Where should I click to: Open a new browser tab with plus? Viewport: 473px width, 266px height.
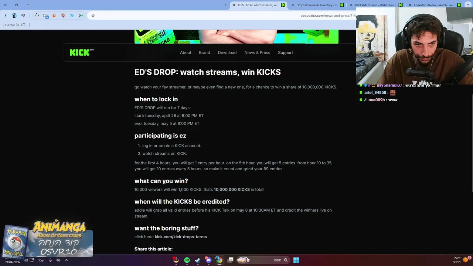(x=225, y=5)
